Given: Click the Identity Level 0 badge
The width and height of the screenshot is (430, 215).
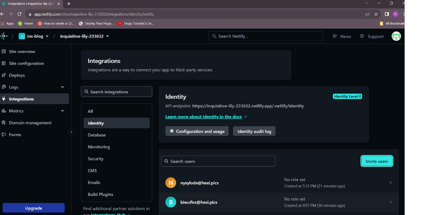Looking at the screenshot, I should tap(347, 96).
